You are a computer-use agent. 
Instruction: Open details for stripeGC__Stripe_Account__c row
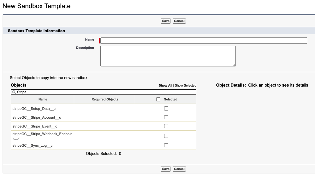tap(37, 117)
